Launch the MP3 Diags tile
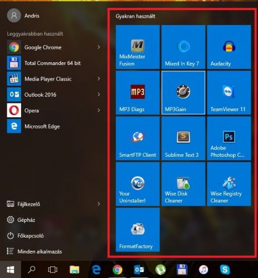 (137, 93)
